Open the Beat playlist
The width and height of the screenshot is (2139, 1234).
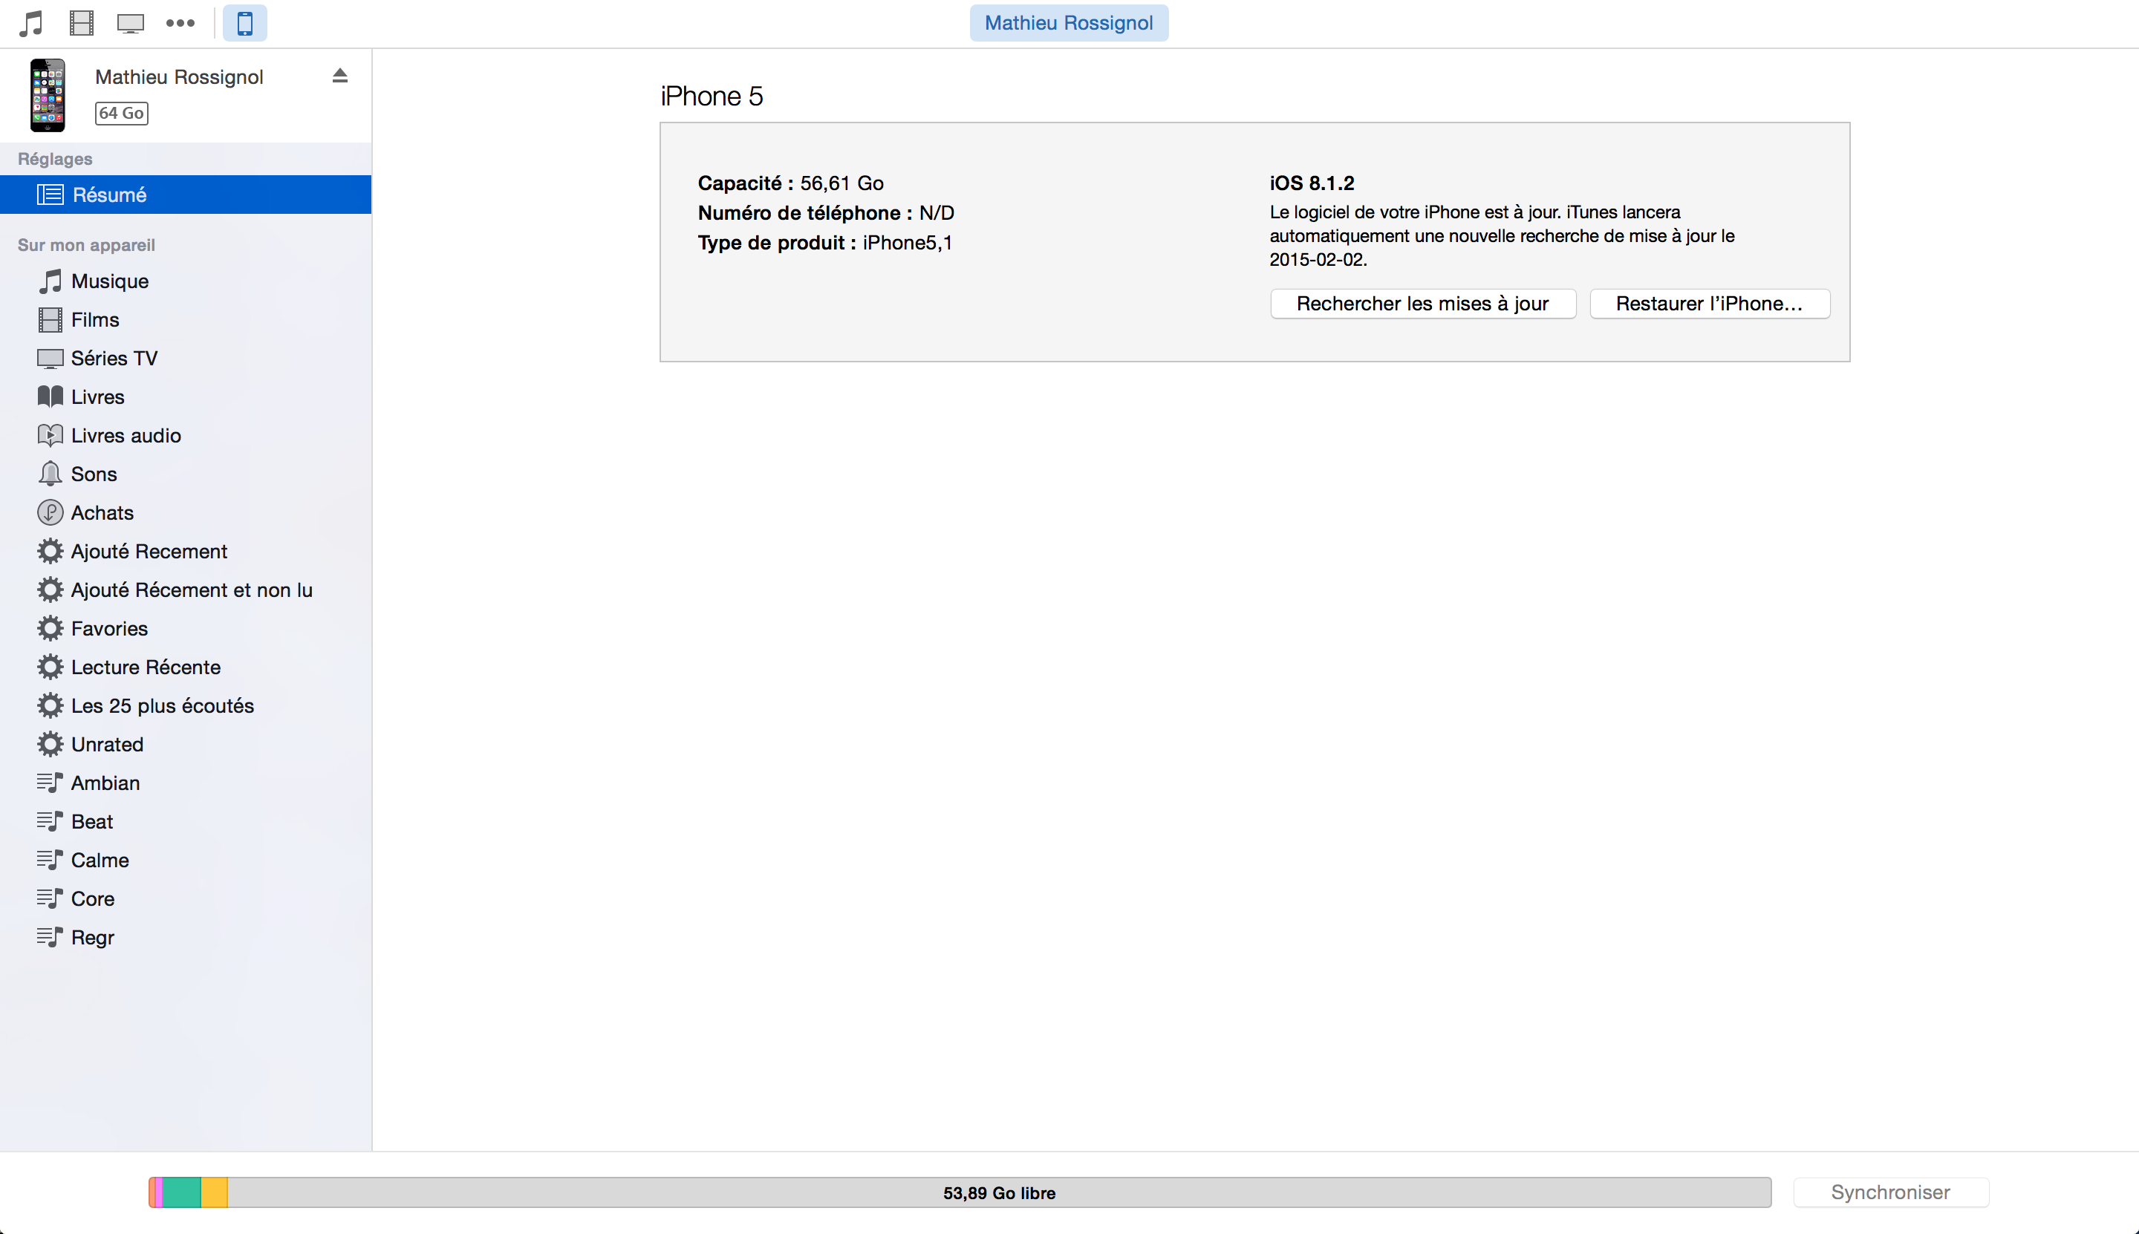pyautogui.click(x=186, y=821)
